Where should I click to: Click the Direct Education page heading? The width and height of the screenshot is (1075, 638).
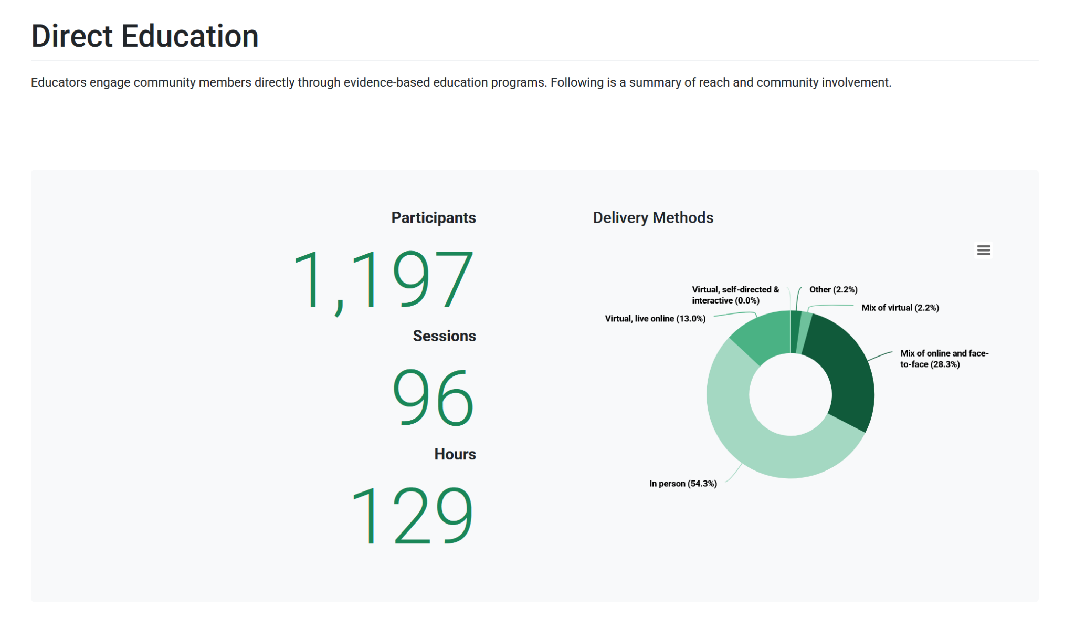[x=145, y=36]
